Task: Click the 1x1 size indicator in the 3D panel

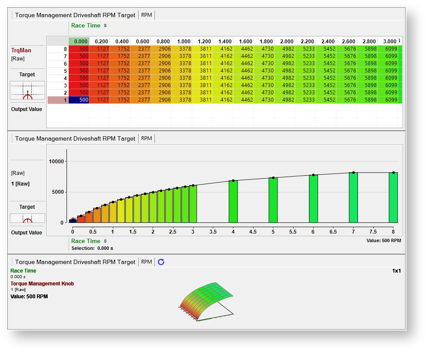Action: coord(396,271)
